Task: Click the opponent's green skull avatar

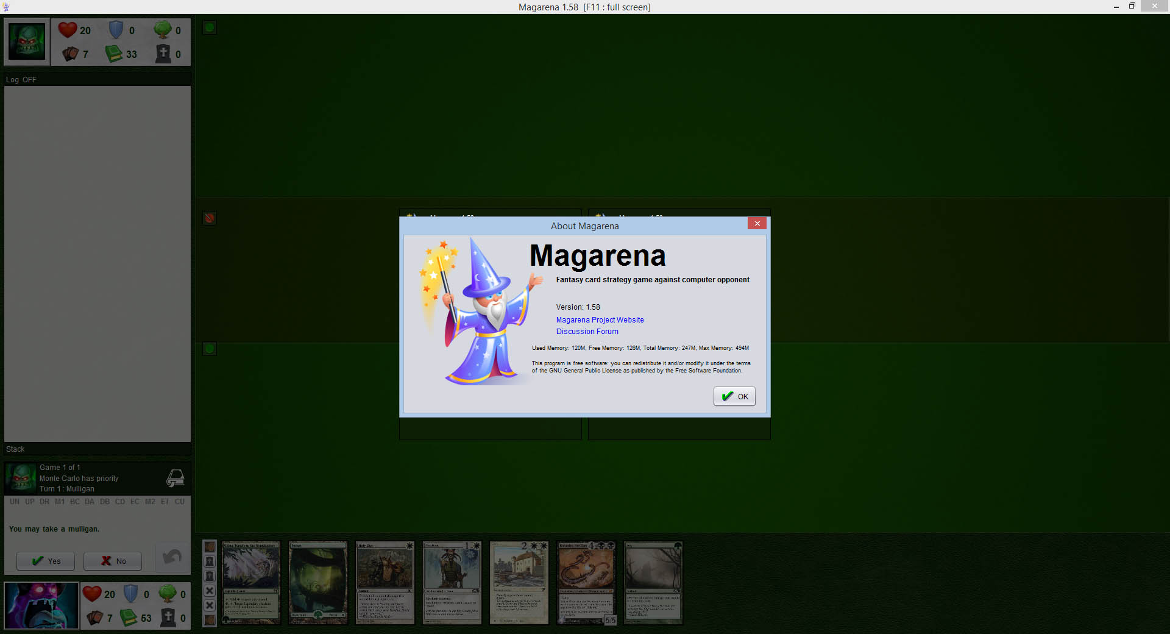Action: [26, 41]
